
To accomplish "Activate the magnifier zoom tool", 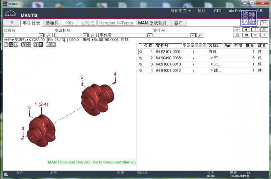I will (x=16, y=45).
